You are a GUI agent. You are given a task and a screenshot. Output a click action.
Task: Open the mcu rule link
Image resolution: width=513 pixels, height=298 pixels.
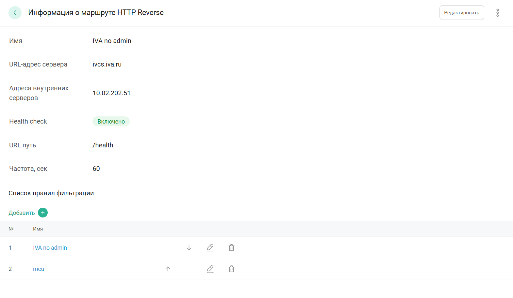(x=39, y=269)
